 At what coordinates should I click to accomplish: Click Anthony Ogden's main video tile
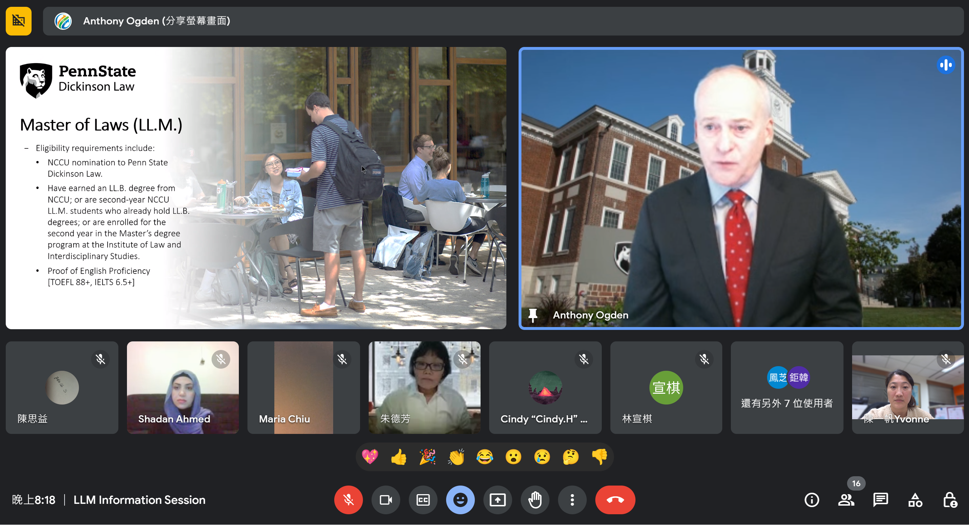click(x=741, y=188)
